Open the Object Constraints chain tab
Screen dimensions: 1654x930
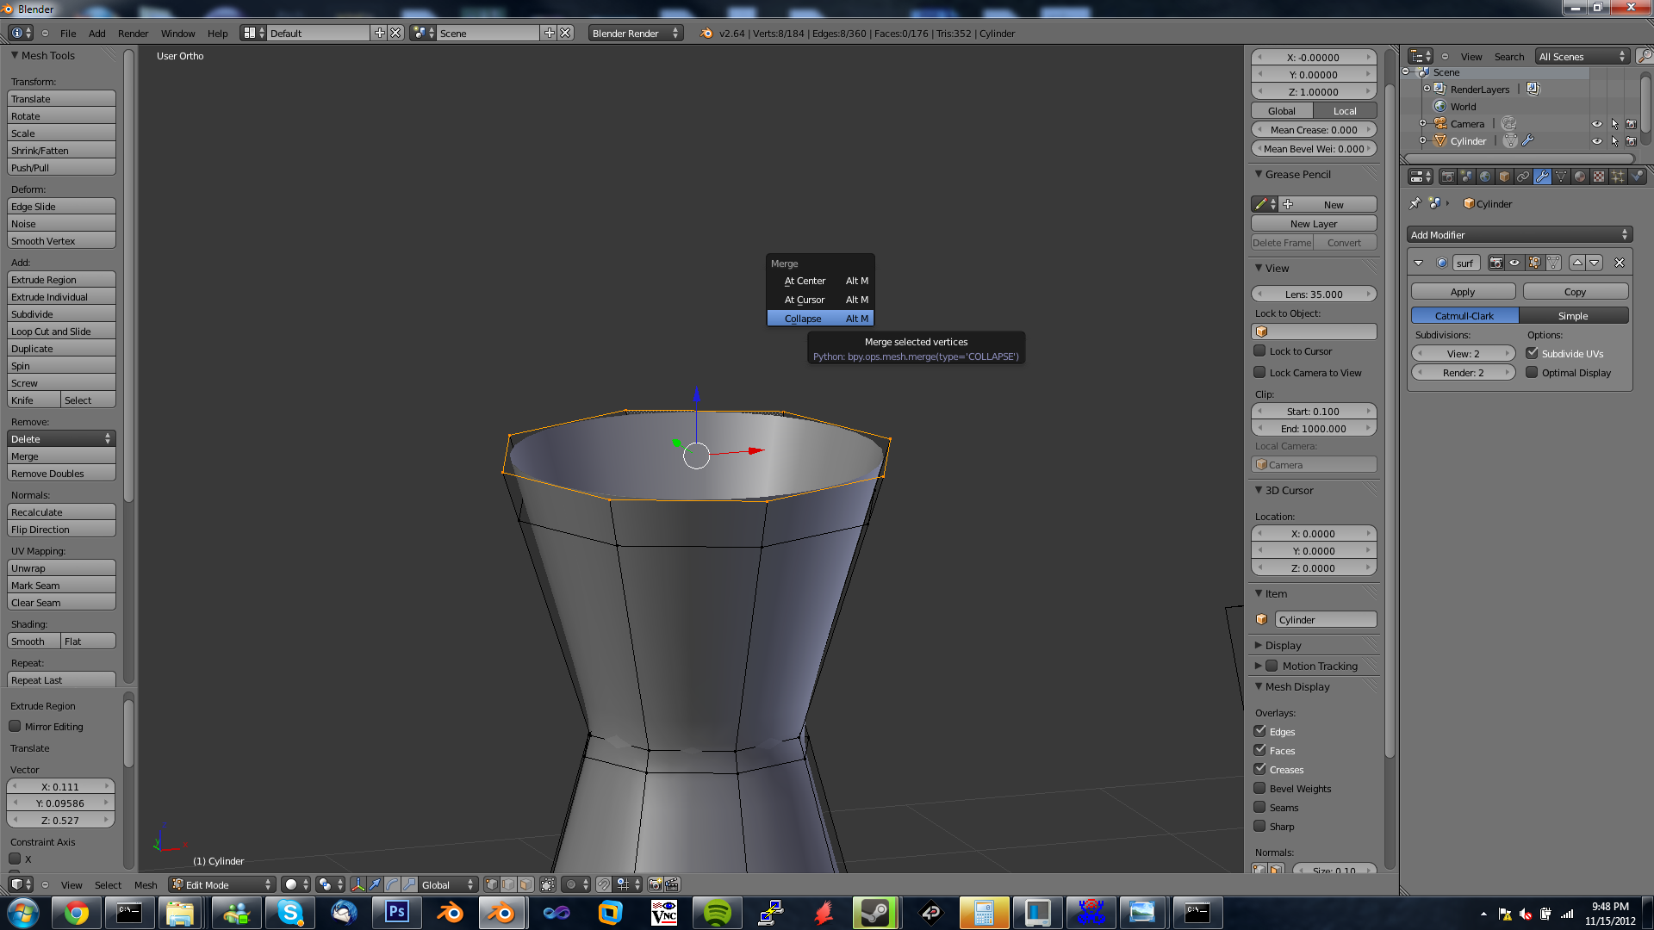click(x=1523, y=177)
